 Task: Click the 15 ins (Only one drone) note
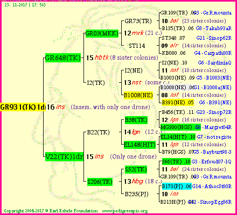[x=121, y=156]
